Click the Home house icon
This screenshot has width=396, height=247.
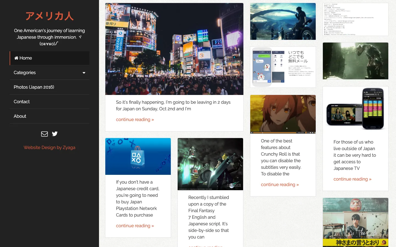click(x=16, y=58)
